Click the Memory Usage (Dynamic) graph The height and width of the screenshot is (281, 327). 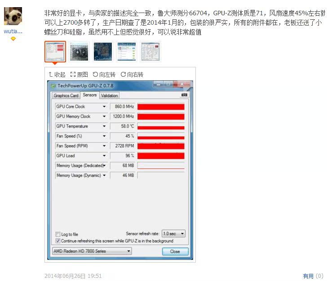(x=161, y=176)
